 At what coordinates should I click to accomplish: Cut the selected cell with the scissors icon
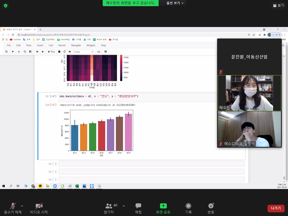19,52
